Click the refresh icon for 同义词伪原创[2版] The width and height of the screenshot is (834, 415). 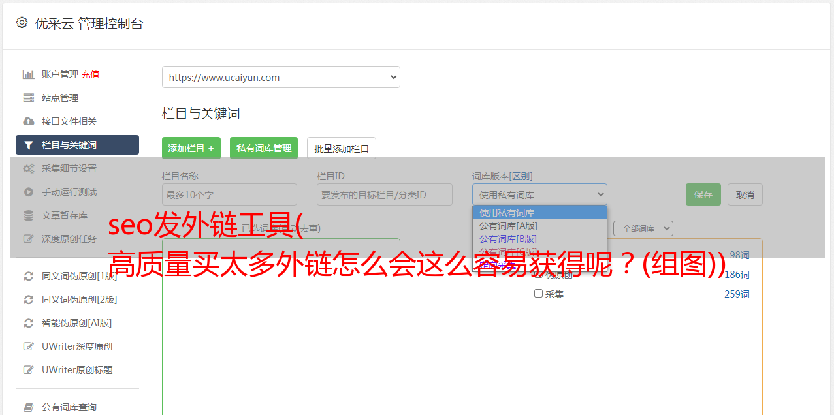click(x=28, y=300)
